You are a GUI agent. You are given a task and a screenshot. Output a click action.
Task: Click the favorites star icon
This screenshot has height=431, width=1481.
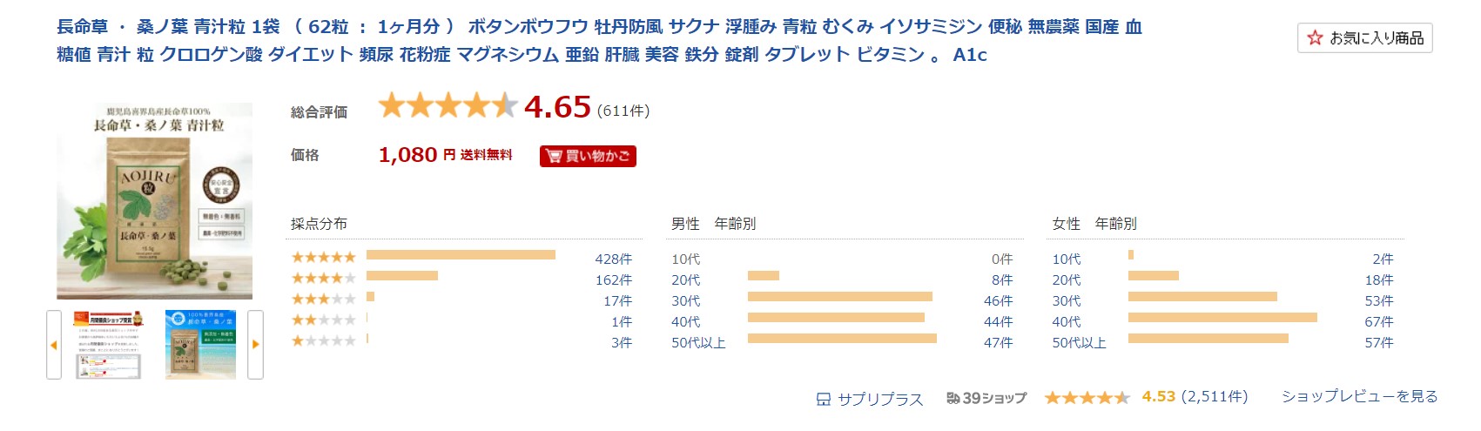click(x=1315, y=37)
